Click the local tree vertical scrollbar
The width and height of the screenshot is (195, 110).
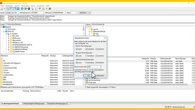tap(83, 29)
